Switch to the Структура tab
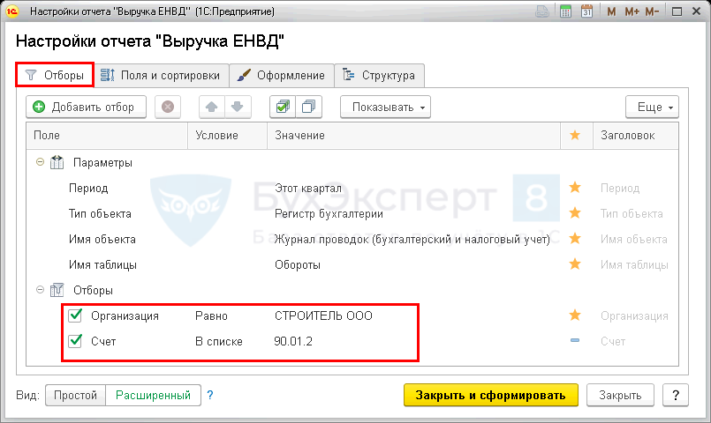The width and height of the screenshot is (711, 423). coord(379,75)
